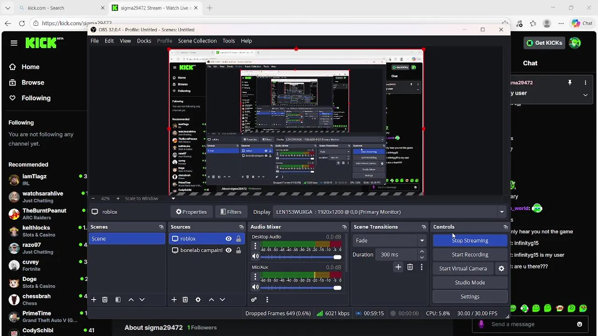Add a scene transition with plus icon
Viewport: 598px width, 336px height.
[x=398, y=267]
